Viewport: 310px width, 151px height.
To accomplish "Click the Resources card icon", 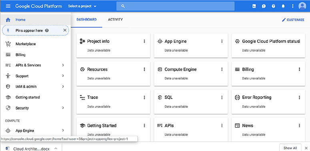I will click(x=82, y=69).
